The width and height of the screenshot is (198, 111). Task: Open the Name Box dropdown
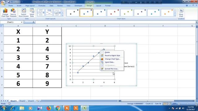click(22, 22)
